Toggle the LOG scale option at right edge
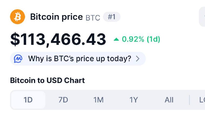 click(x=201, y=100)
